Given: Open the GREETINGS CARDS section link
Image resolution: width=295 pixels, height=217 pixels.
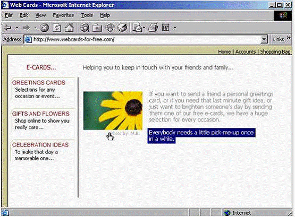Looking at the screenshot, I should click(39, 83).
